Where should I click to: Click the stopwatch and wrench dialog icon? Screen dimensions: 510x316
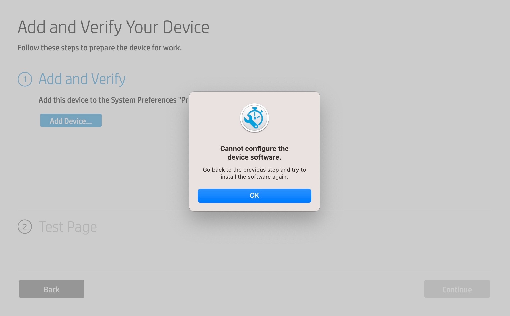[x=254, y=118]
